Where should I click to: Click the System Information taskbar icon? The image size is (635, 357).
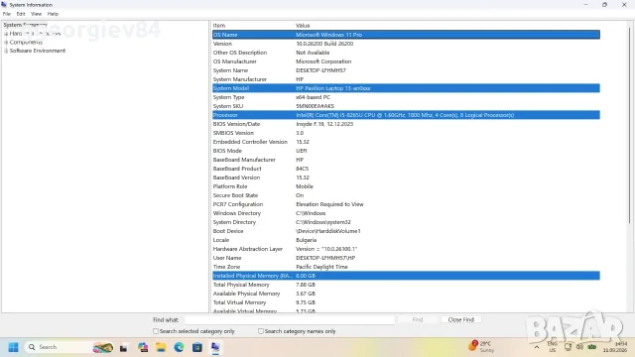[215, 347]
